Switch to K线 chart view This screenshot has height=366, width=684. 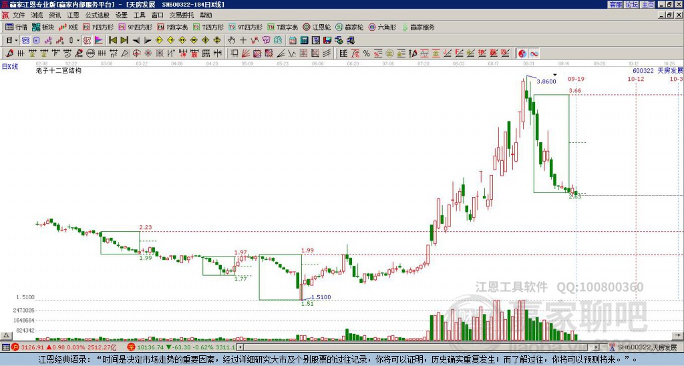(68, 27)
